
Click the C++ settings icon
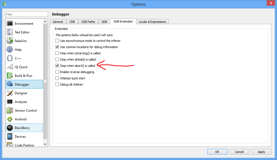click(9, 58)
